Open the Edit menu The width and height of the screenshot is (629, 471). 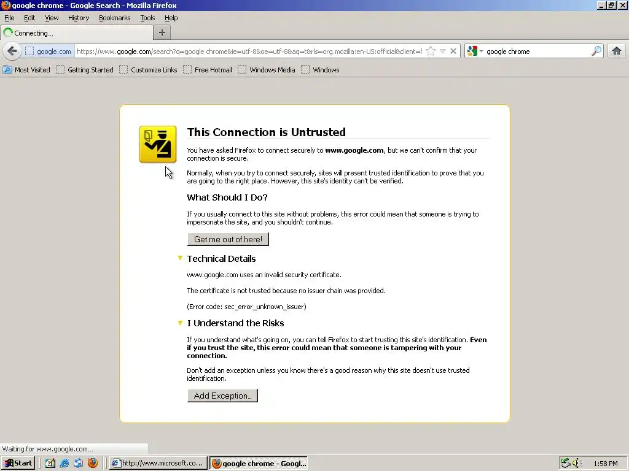point(29,18)
